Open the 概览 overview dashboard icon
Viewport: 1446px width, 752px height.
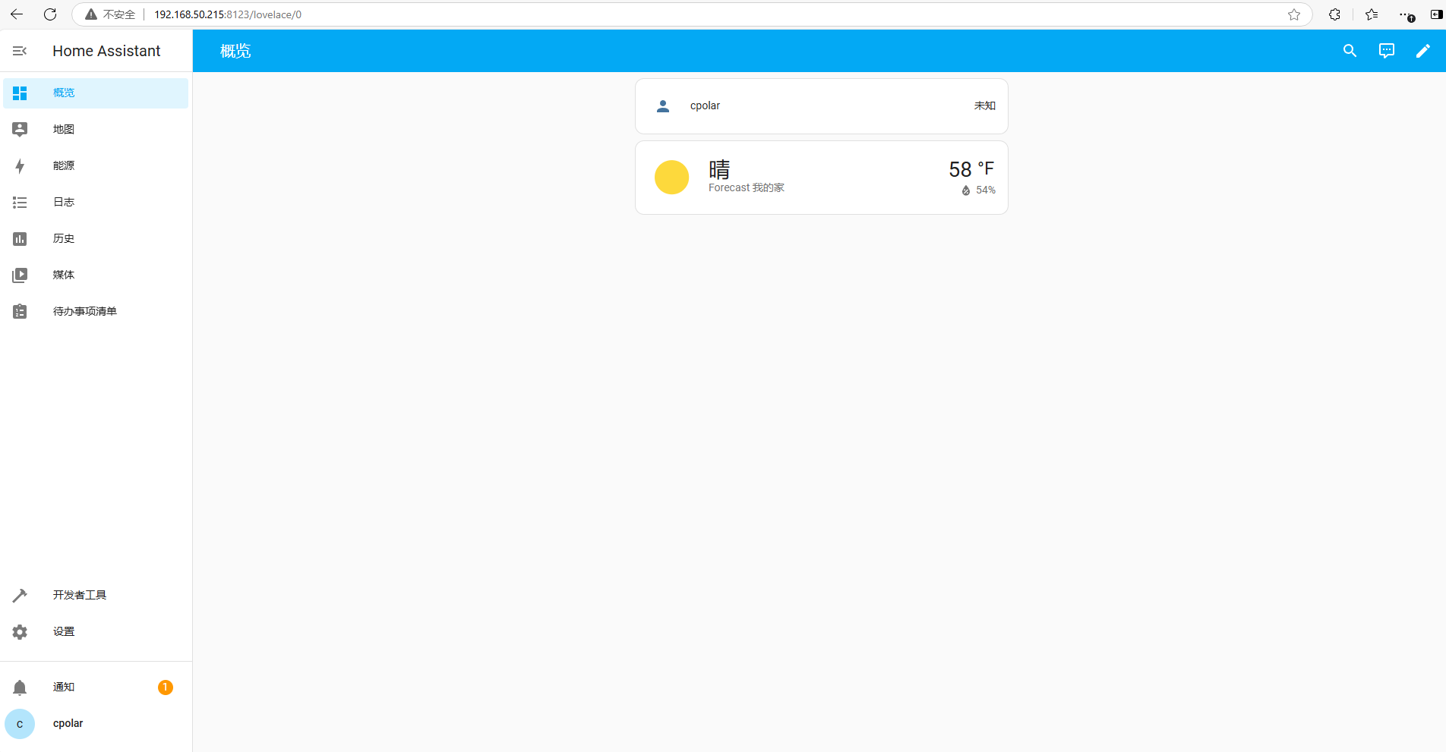pyautogui.click(x=20, y=93)
